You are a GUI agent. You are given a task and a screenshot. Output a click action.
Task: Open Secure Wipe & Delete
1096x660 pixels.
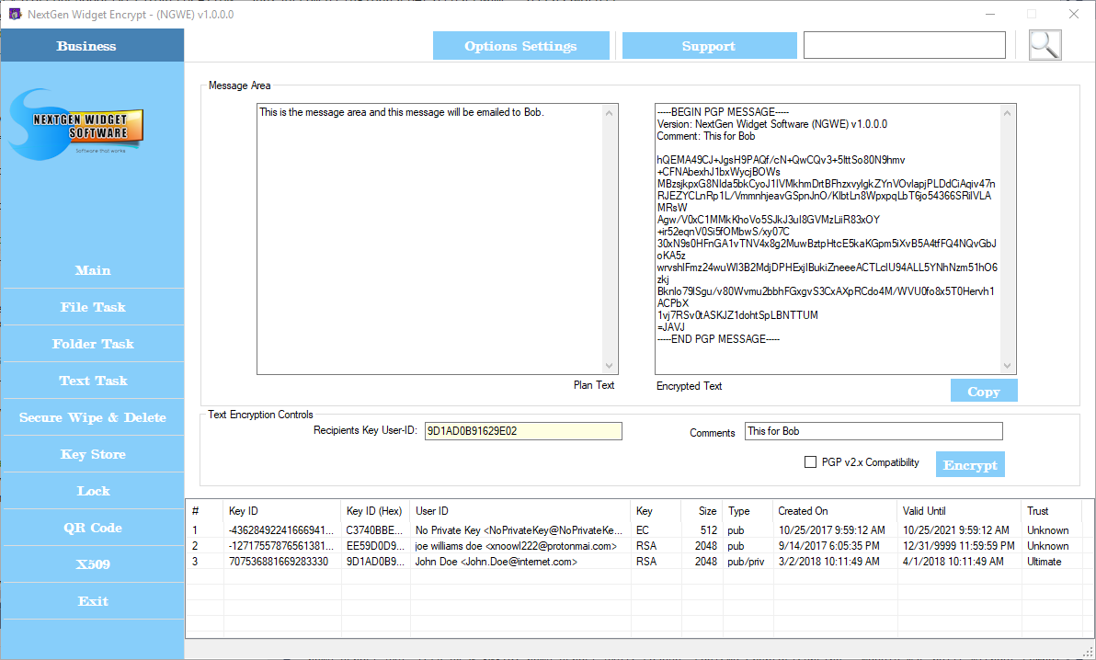pos(93,417)
